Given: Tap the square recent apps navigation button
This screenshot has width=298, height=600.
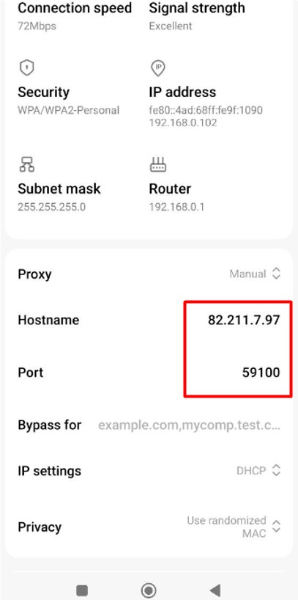Looking at the screenshot, I should (x=82, y=590).
